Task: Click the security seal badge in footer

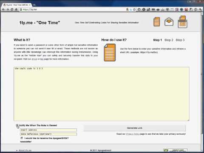Action: (x=176, y=150)
